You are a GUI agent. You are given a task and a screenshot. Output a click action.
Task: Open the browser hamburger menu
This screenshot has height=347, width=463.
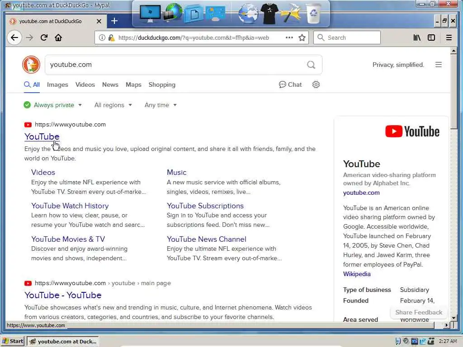coord(449,38)
